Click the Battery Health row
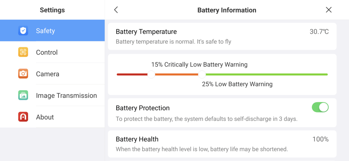The width and height of the screenshot is (349, 161). [222, 144]
